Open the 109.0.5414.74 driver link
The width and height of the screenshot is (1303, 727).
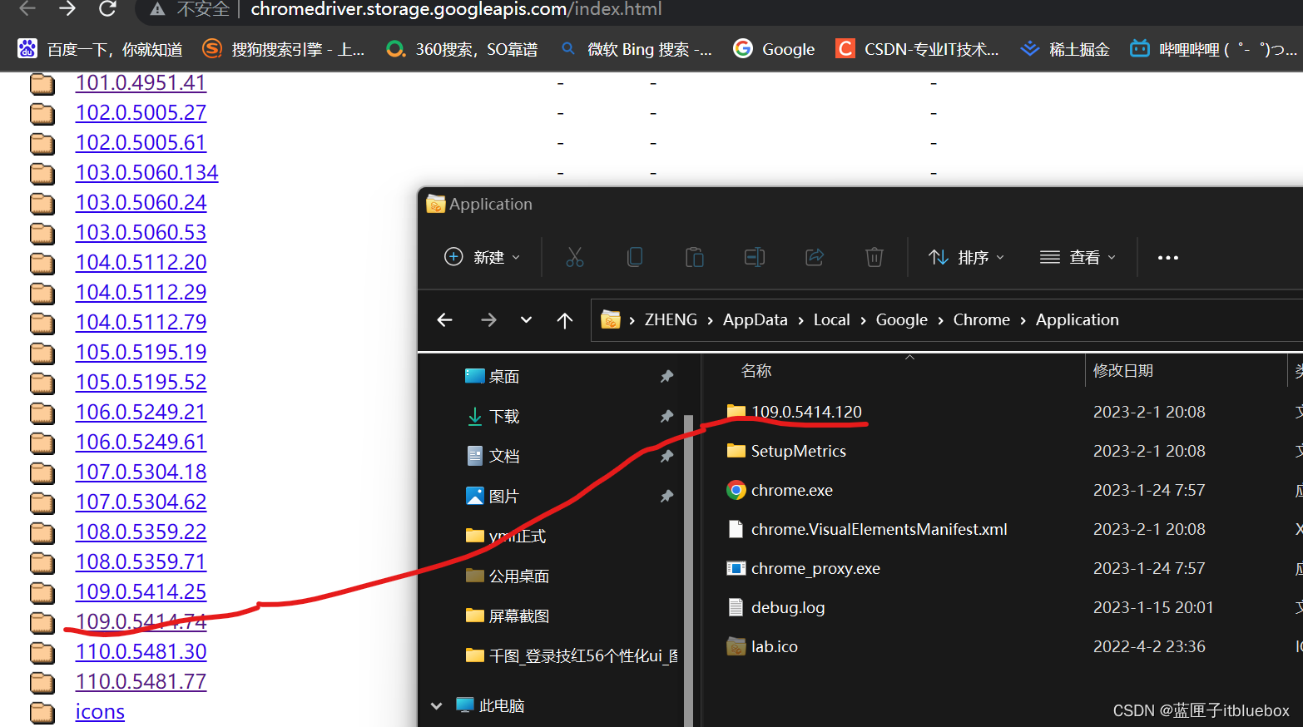click(141, 621)
